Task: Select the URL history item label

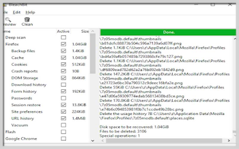Action: (x=23, y=118)
